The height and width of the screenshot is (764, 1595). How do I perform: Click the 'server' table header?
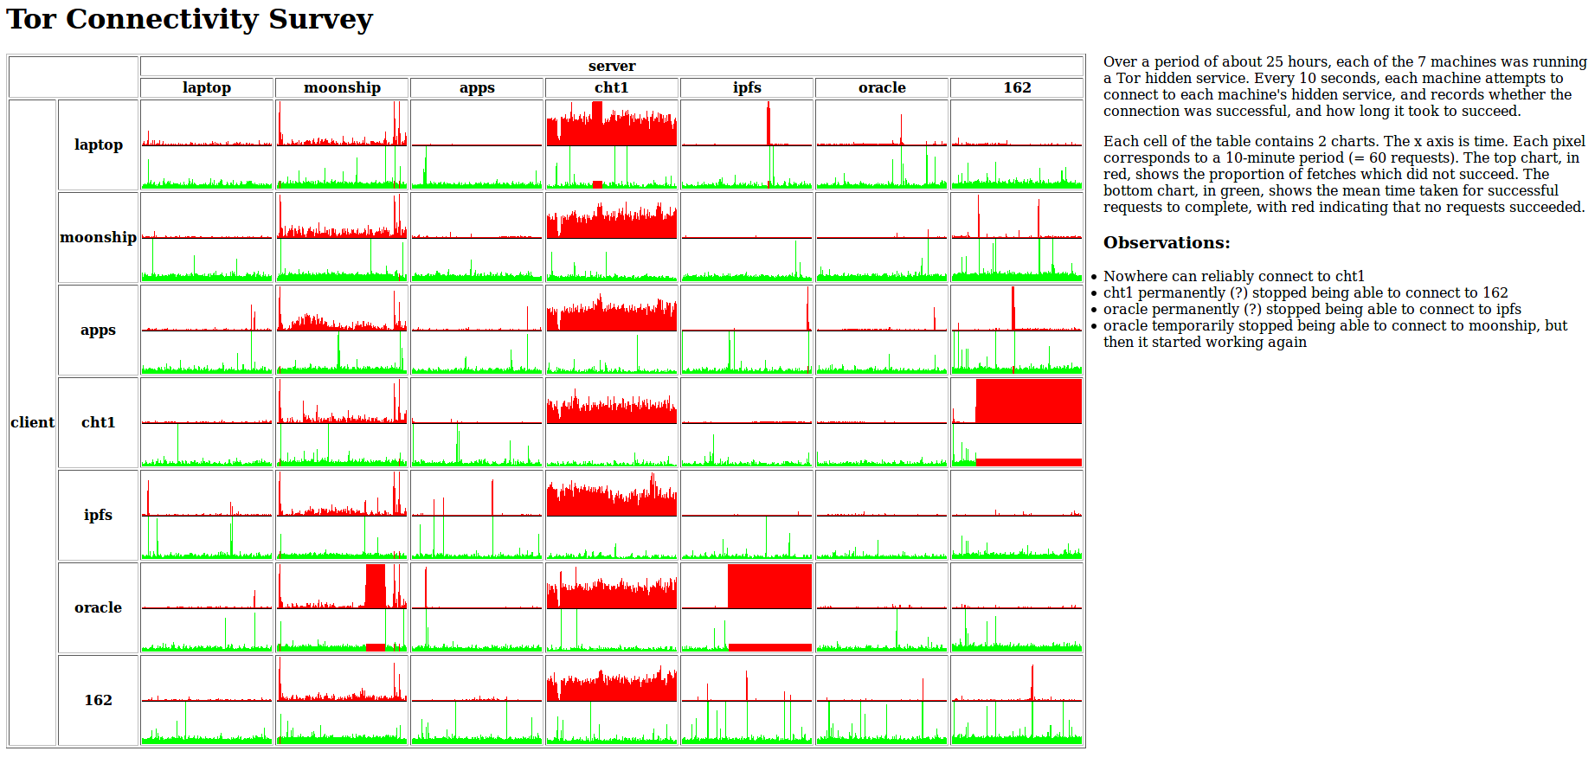612,67
